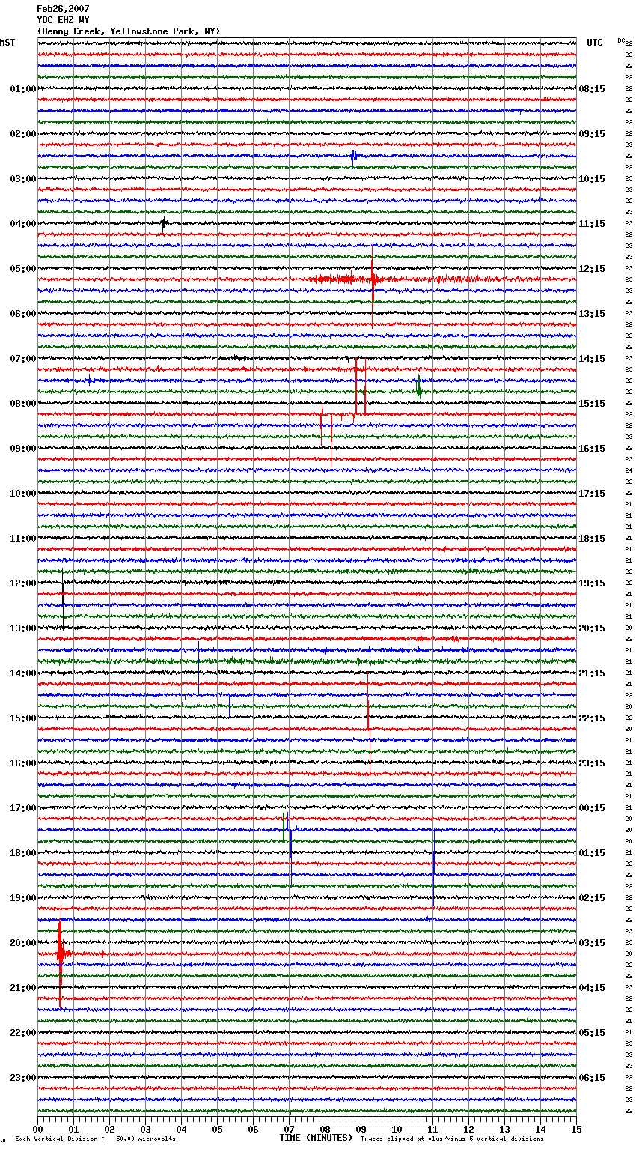Screen dimensions: 636x1149
Task: Click the 23:15 UTC time label
Action: [x=592, y=763]
